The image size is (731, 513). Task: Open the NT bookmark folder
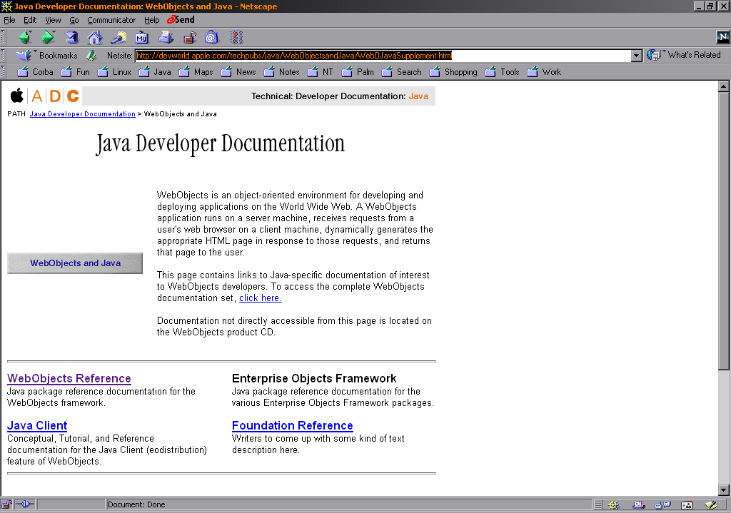[321, 72]
